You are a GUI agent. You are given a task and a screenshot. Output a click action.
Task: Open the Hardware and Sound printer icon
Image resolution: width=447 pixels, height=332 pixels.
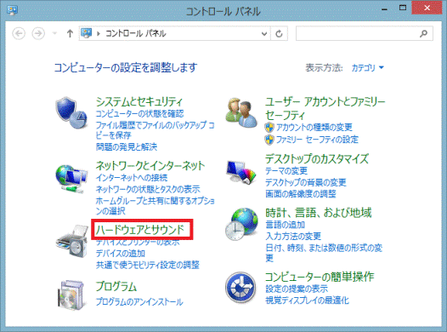coord(72,241)
